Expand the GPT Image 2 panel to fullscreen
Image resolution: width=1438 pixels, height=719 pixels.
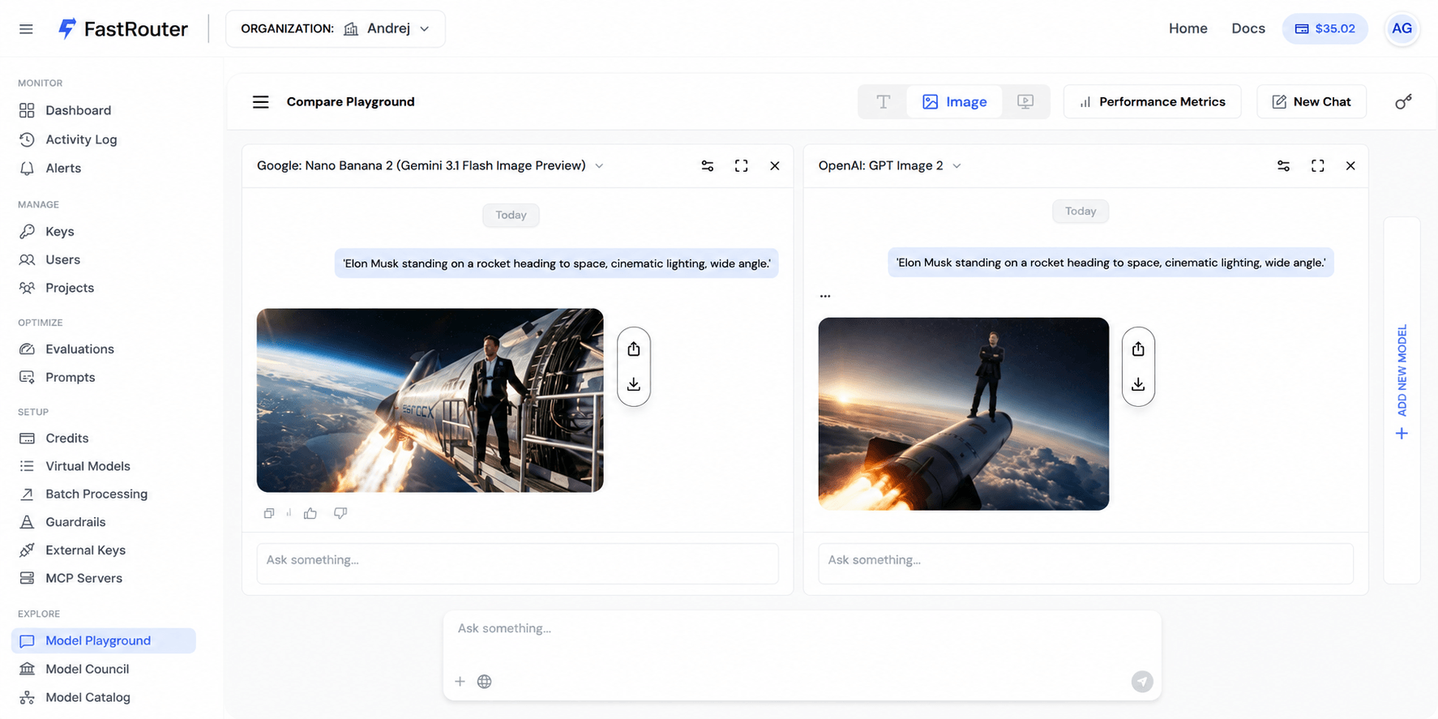(1317, 165)
